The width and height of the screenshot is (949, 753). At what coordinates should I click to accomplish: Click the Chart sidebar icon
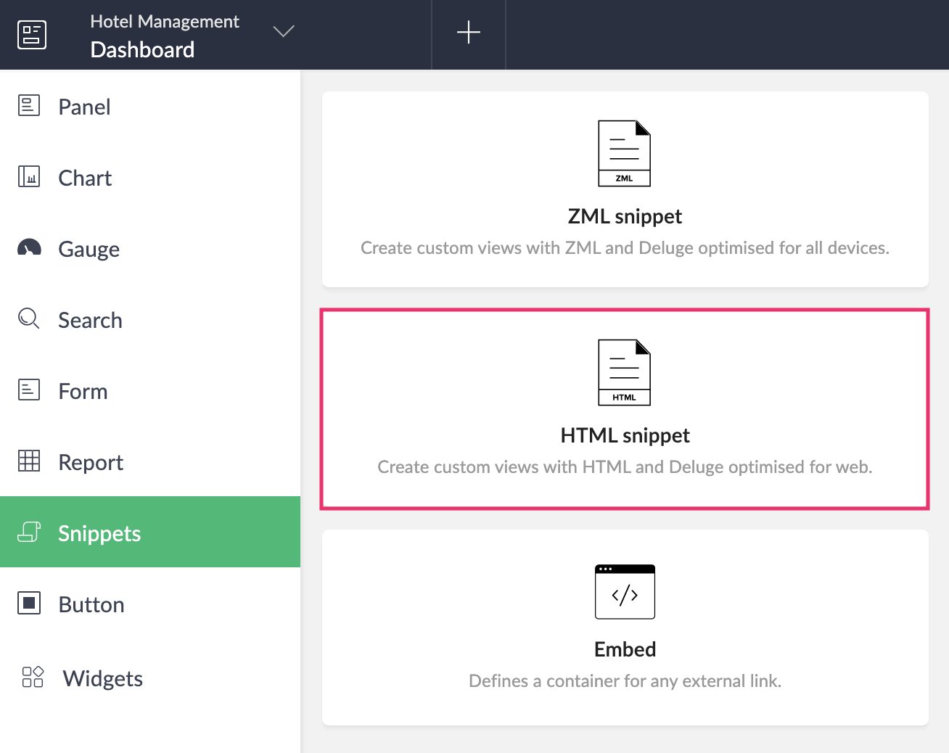[x=29, y=176]
